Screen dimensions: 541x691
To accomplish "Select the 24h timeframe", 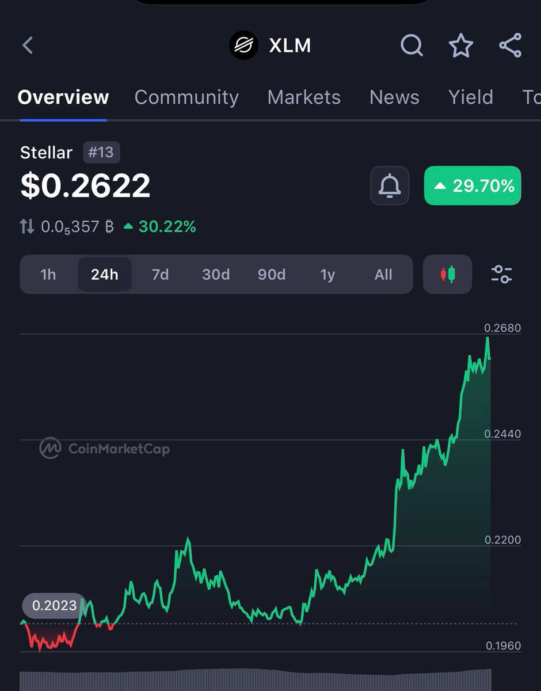I will 105,275.
